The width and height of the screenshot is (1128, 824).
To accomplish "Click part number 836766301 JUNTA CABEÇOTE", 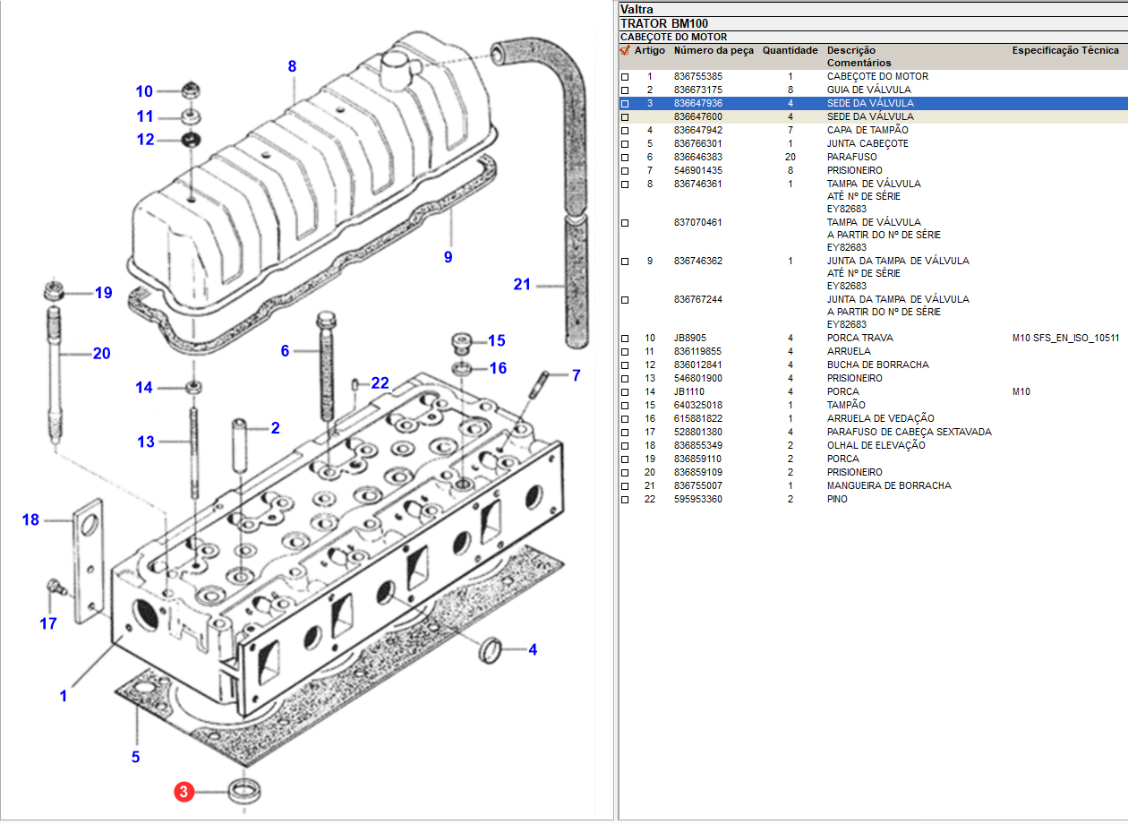I will [697, 143].
